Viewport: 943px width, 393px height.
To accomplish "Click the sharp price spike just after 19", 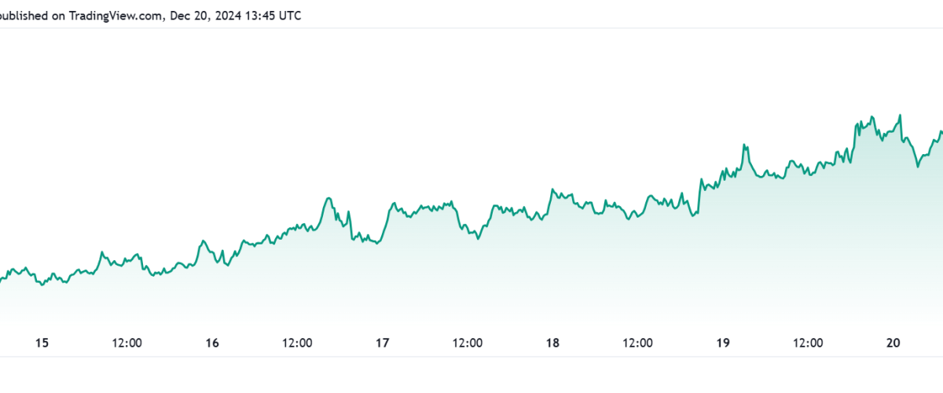I will pos(743,145).
